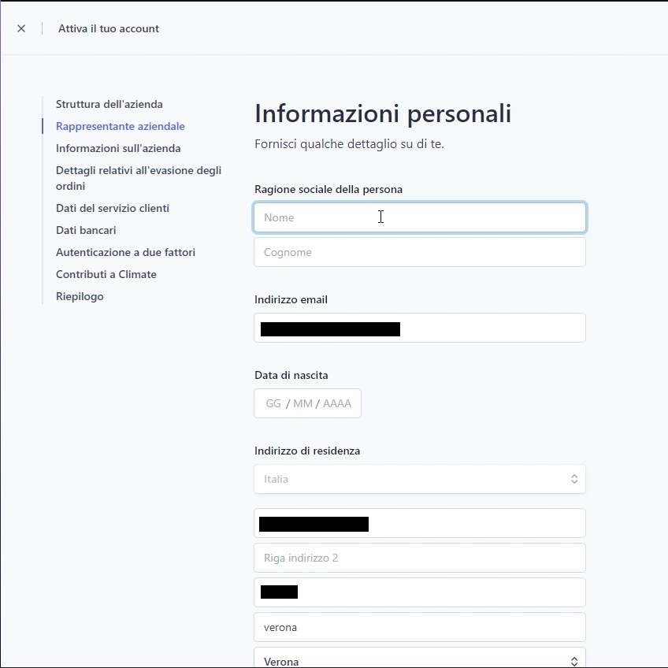Click the Riga indirizzo 2 field
The height and width of the screenshot is (668, 668).
point(419,558)
